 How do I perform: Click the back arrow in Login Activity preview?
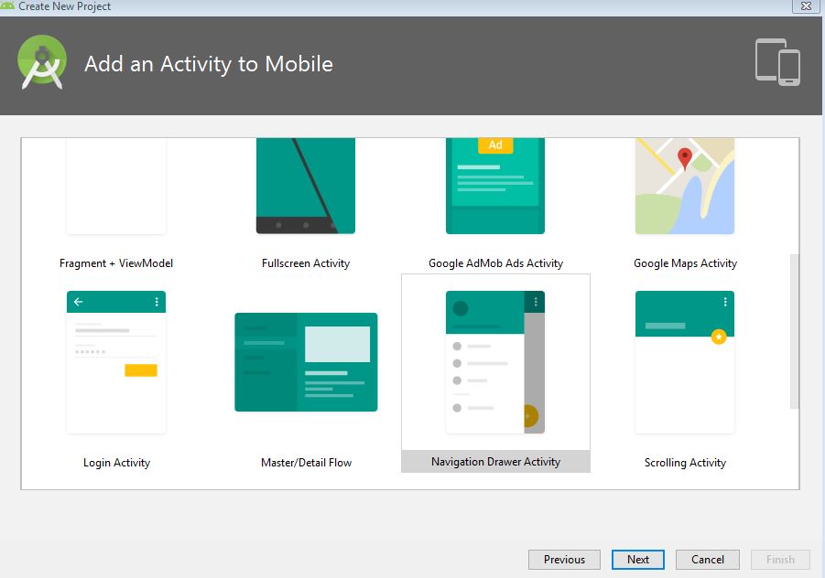(x=77, y=301)
